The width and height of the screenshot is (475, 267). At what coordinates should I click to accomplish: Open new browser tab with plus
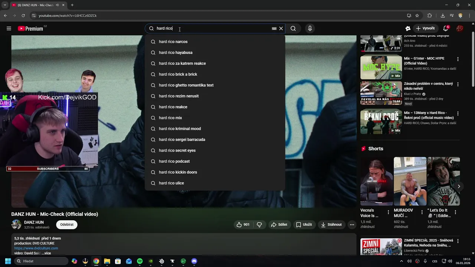coord(72,5)
